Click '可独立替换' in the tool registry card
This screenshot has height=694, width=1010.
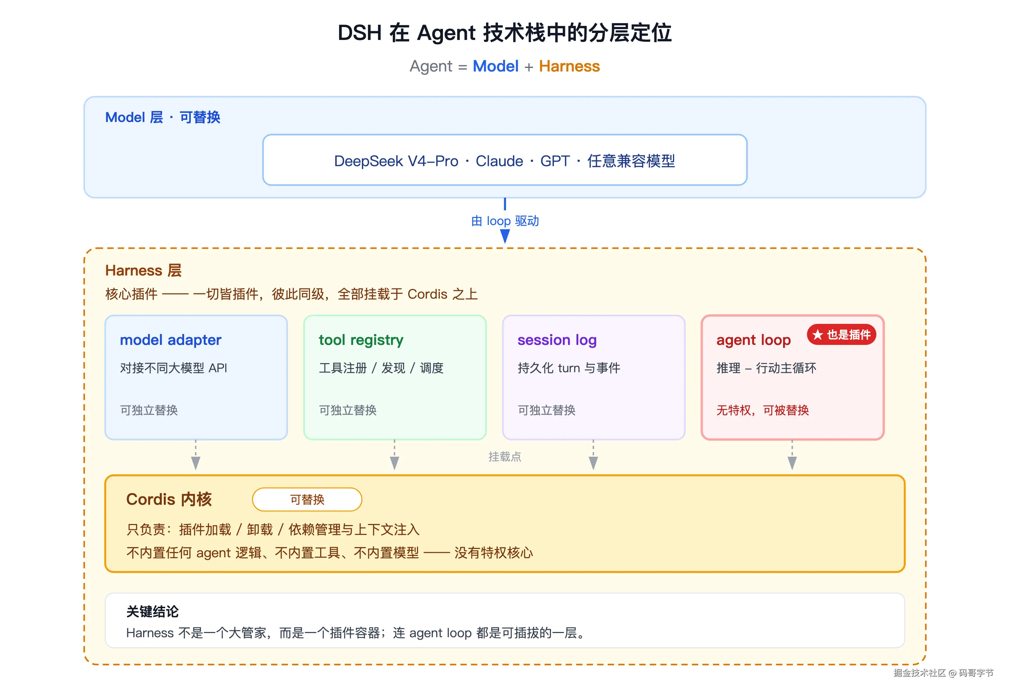348,410
